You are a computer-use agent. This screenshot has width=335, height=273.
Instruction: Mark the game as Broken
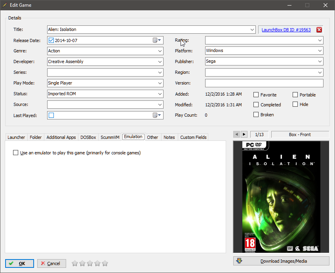(x=256, y=115)
